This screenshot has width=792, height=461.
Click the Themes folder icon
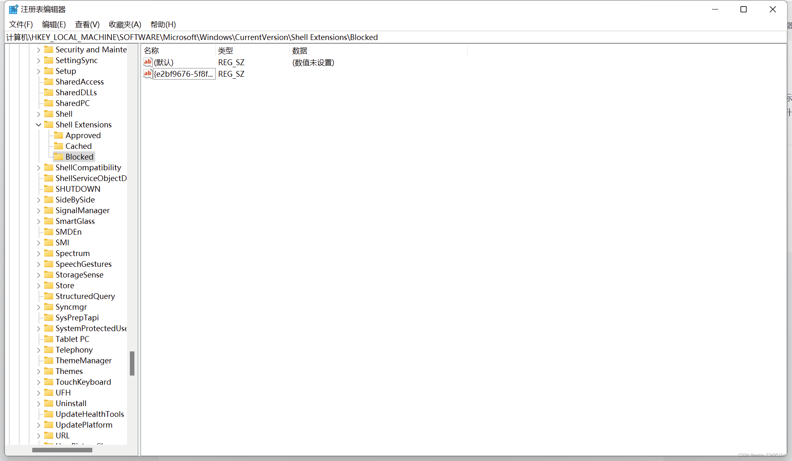click(x=49, y=371)
